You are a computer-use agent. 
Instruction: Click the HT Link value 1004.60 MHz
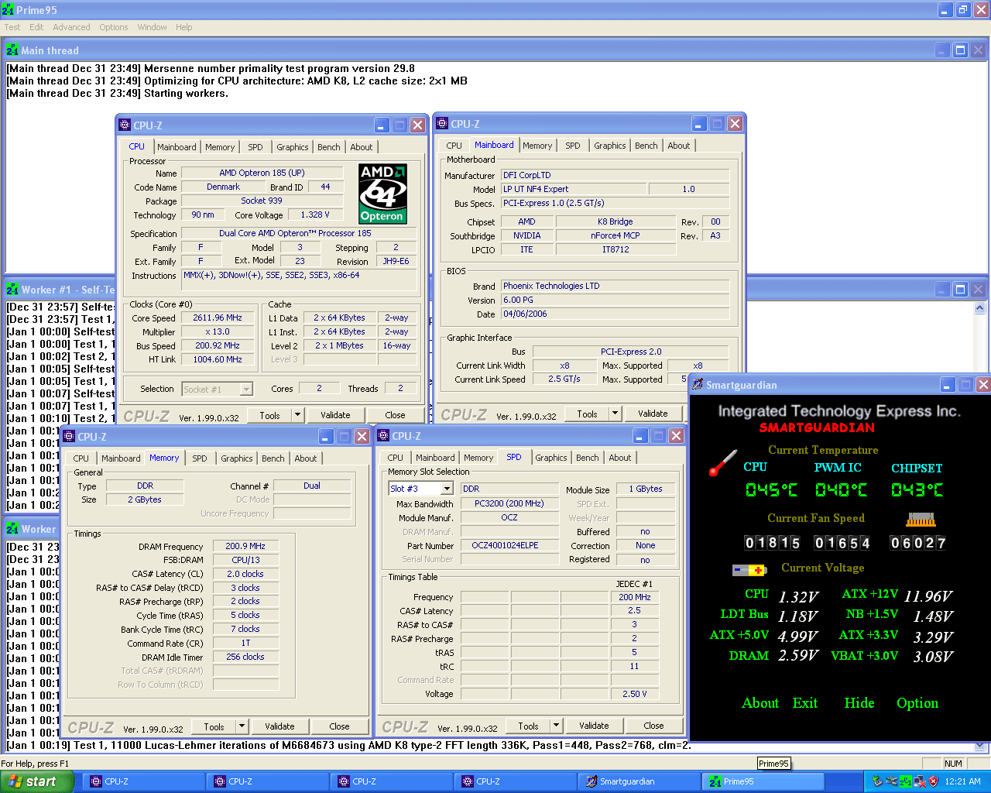[x=218, y=359]
